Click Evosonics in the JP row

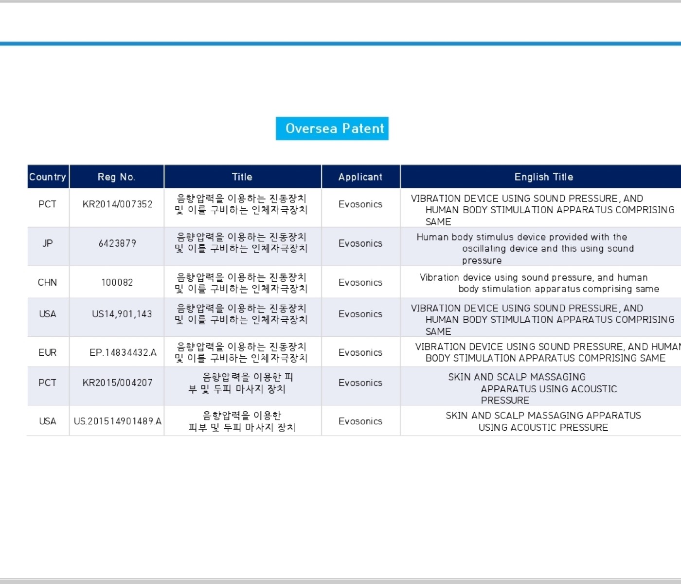(360, 243)
